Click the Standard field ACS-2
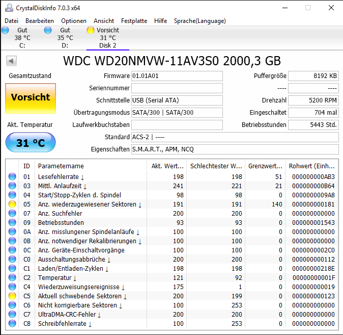The width and height of the screenshot is (343, 335). coord(235,137)
